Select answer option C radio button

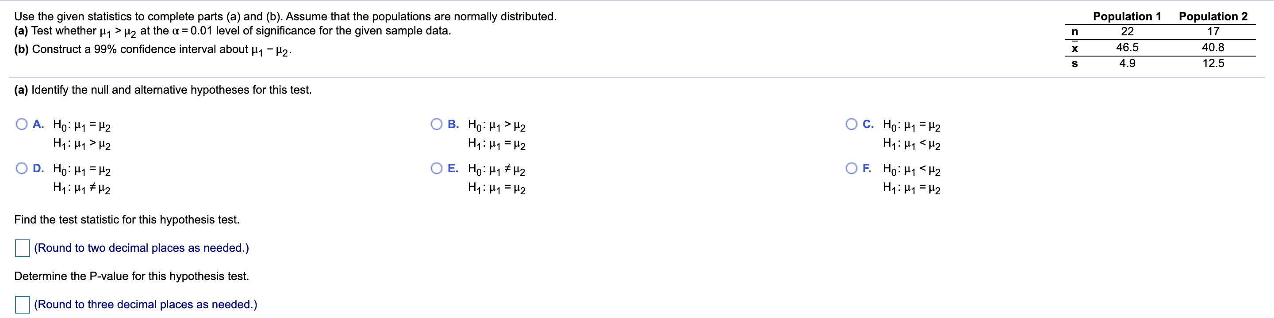pyautogui.click(x=852, y=124)
